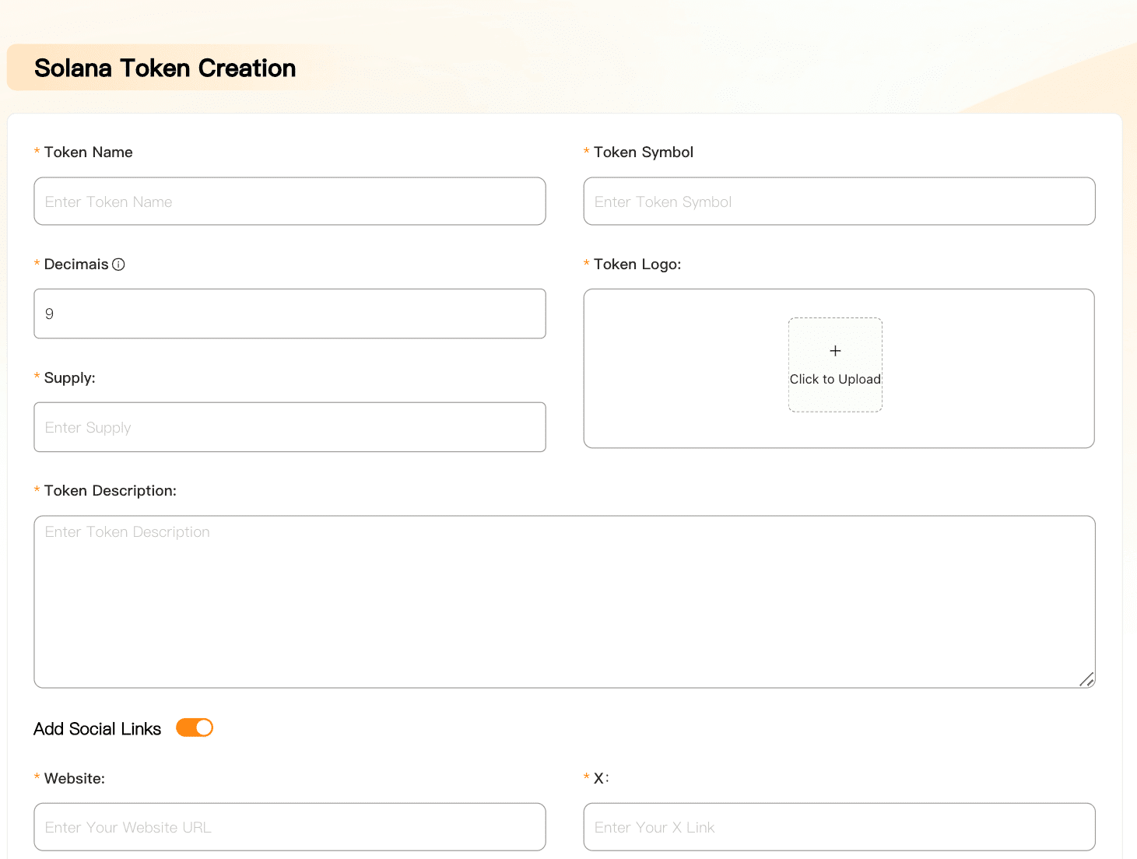This screenshot has width=1137, height=859.
Task: Click into the Decimals field showing 9
Action: 290,314
